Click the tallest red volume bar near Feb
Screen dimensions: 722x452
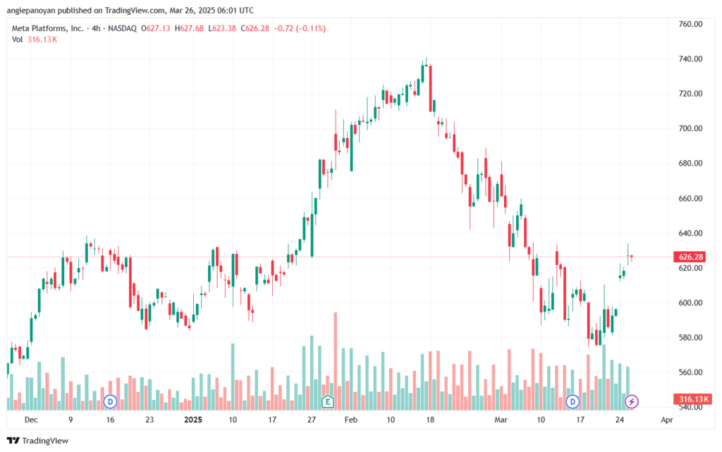click(335, 361)
